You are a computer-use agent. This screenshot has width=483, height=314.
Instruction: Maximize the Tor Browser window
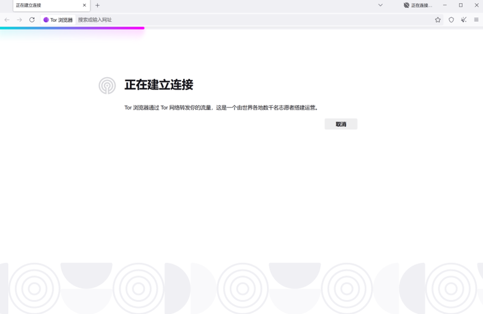point(461,5)
